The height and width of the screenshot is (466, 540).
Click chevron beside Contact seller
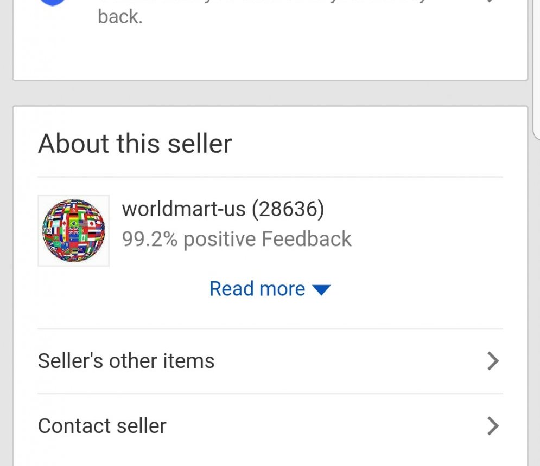[493, 426]
